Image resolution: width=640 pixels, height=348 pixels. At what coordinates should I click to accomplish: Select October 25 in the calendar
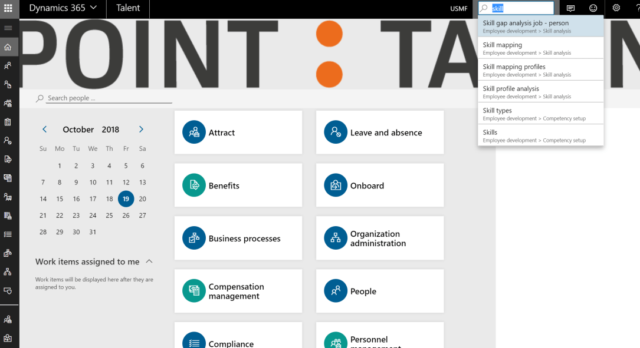pyautogui.click(x=109, y=216)
